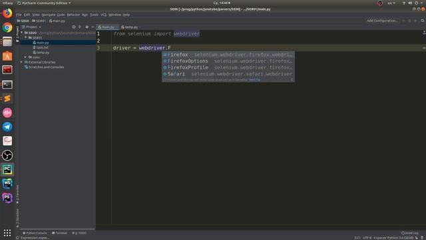426x240 pixels.
Task: Launch Firefox from the Ubuntu dock
Action: point(7,13)
